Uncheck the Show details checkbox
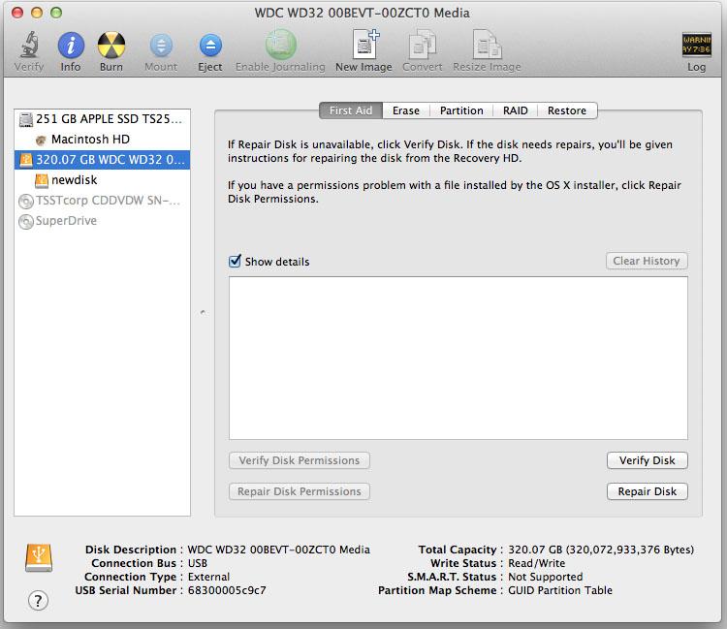The width and height of the screenshot is (727, 629). (236, 261)
